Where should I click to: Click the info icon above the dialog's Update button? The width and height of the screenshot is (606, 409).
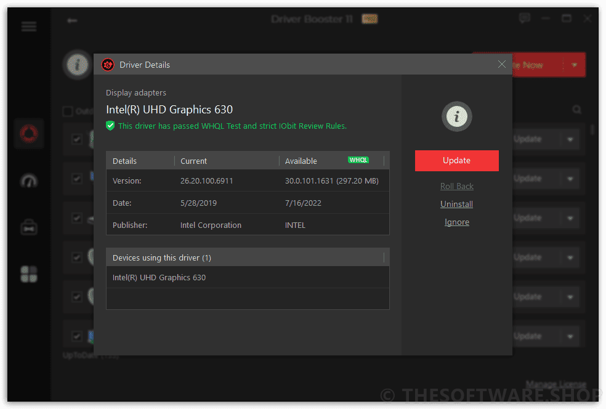coord(457,116)
